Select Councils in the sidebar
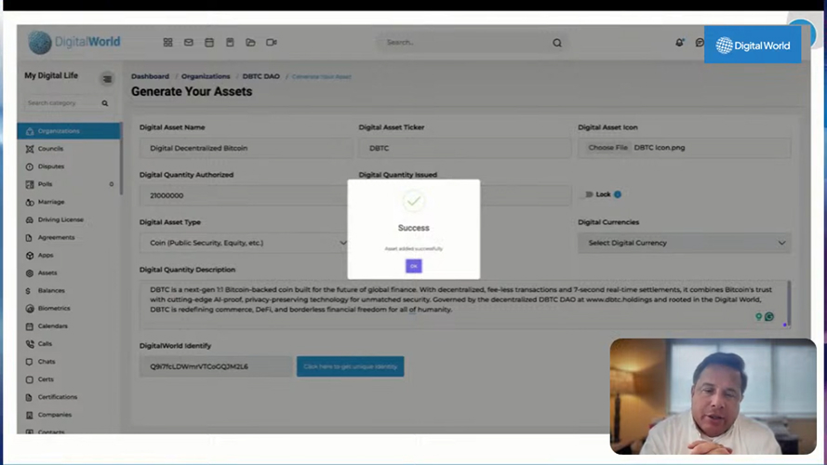The height and width of the screenshot is (465, 827). click(x=50, y=149)
